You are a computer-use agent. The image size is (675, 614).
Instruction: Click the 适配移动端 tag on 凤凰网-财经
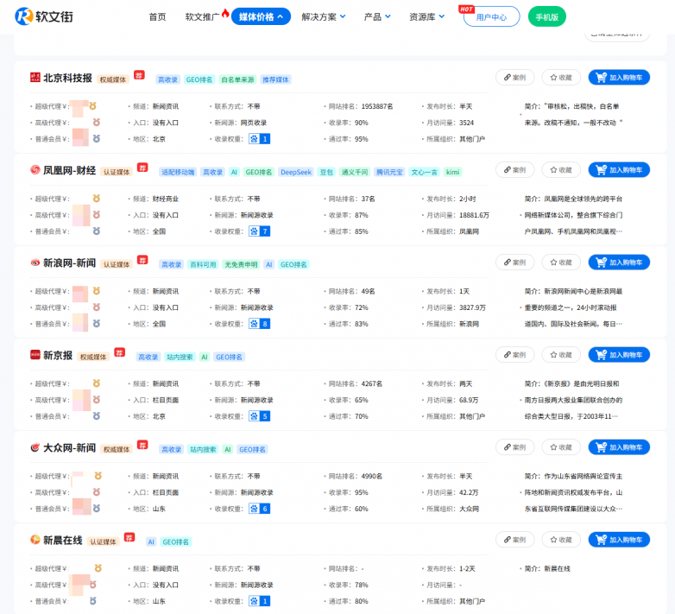click(x=178, y=172)
